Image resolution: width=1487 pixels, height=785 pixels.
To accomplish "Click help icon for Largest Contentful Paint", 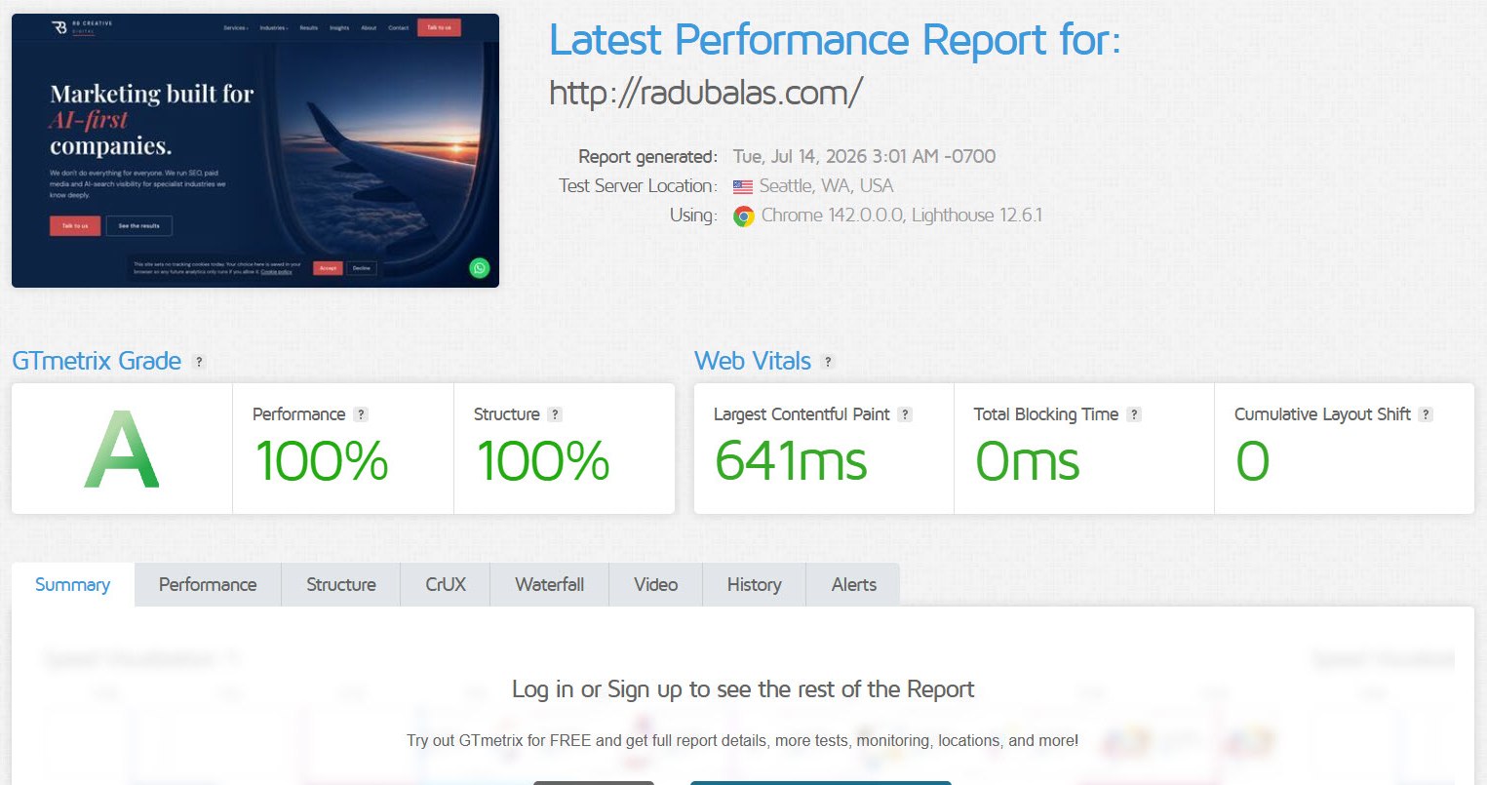I will pyautogui.click(x=905, y=414).
